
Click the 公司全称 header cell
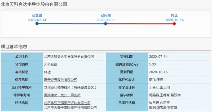(x=22, y=56)
